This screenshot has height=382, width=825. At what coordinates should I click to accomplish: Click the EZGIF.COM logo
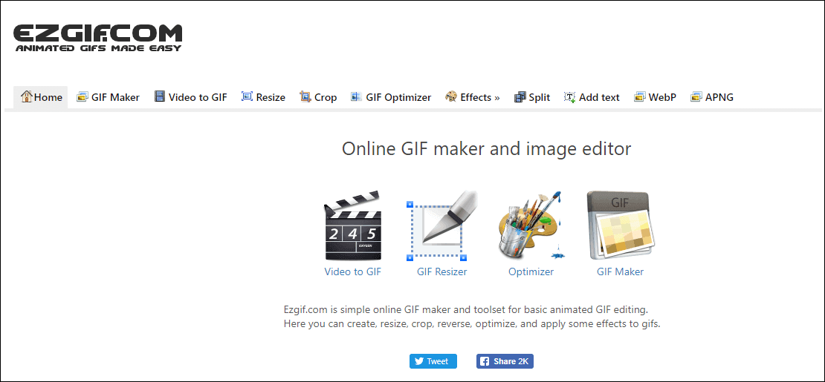97,38
